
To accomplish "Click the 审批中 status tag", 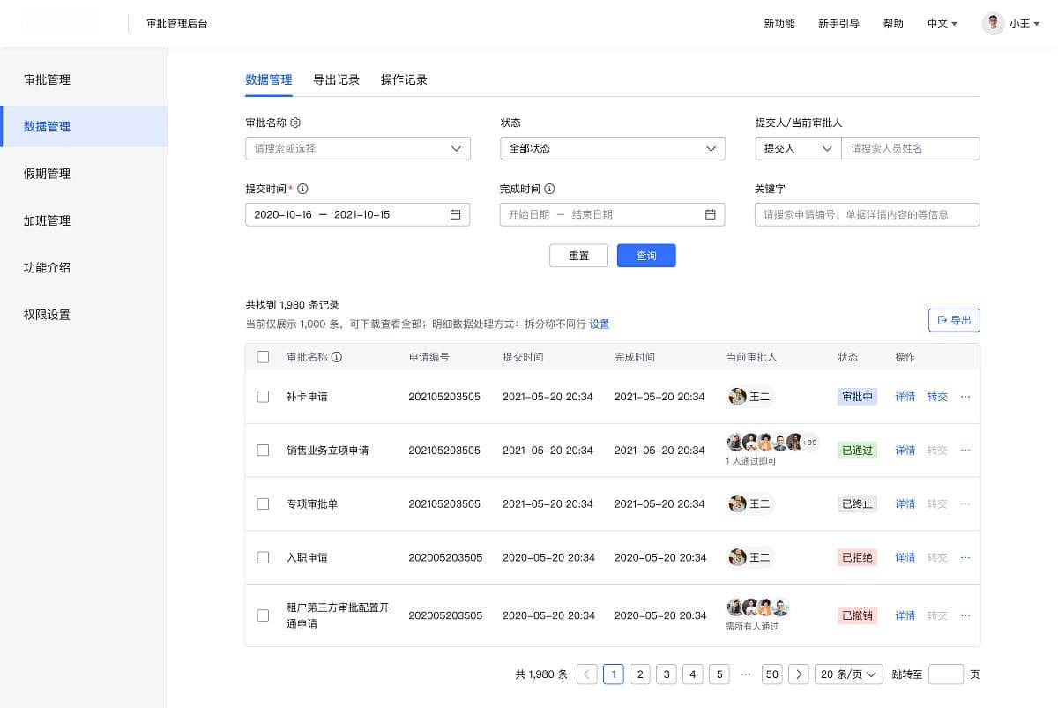I will [858, 397].
